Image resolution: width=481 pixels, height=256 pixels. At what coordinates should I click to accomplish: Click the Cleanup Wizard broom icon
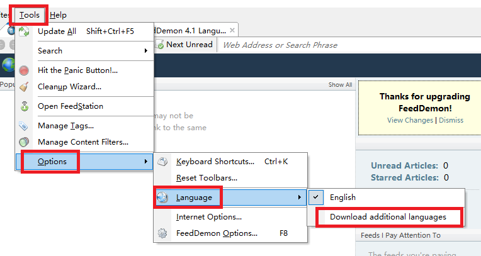point(24,87)
